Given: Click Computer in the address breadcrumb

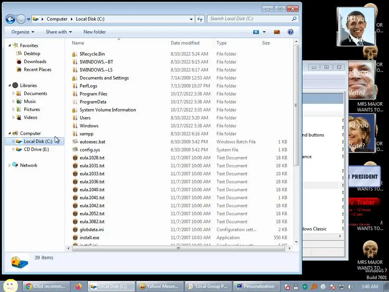Looking at the screenshot, I should (x=57, y=19).
